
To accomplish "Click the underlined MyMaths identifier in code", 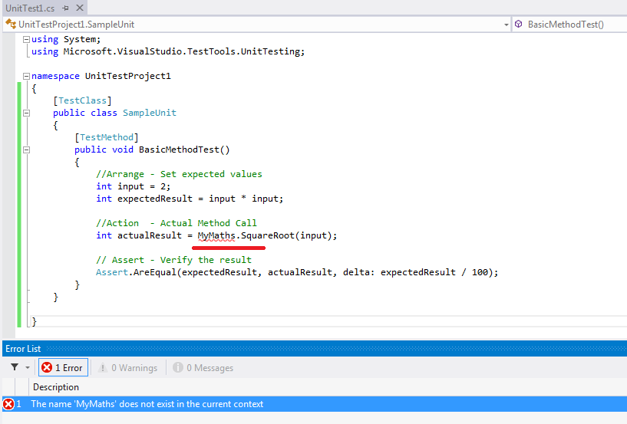I will [216, 236].
